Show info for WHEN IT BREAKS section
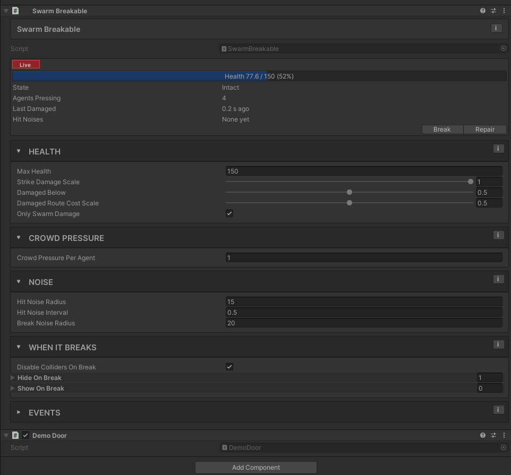Viewport: 511px width, 475px height. pyautogui.click(x=498, y=344)
